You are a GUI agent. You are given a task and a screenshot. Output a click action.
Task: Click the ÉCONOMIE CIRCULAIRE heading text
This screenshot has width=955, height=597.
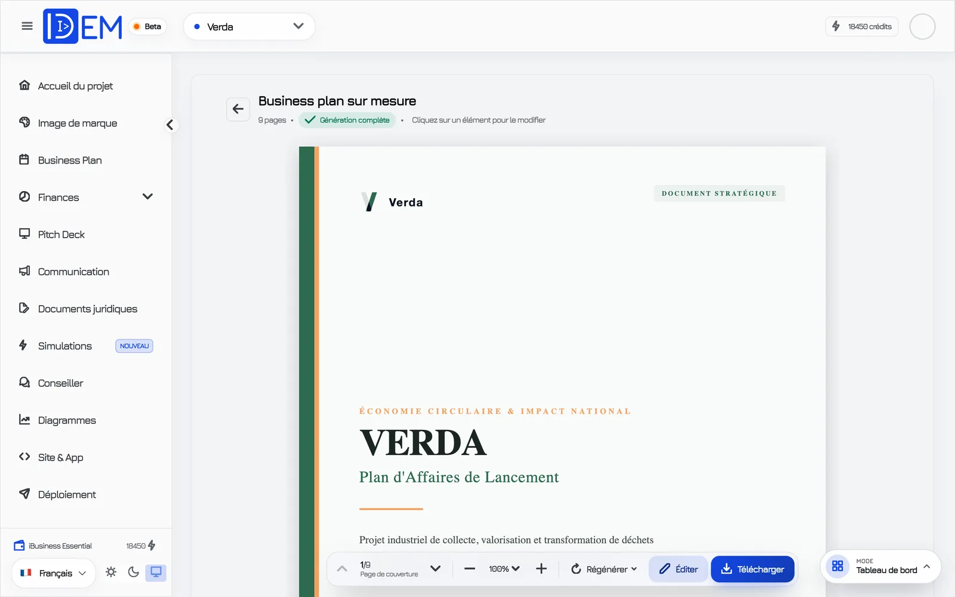click(x=495, y=411)
